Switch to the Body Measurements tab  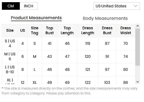point(105,18)
